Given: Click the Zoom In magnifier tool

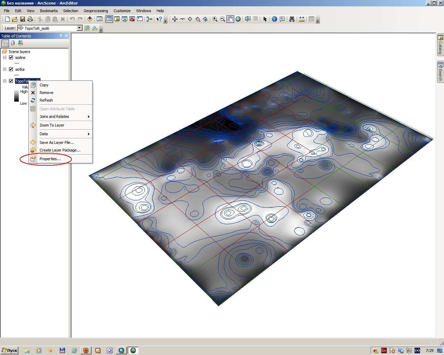Looking at the screenshot, I should (215, 19).
